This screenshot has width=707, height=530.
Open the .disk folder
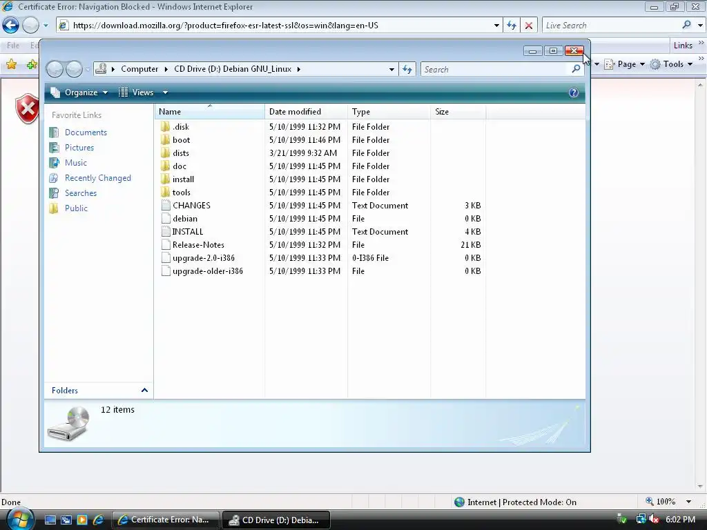pyautogui.click(x=180, y=127)
